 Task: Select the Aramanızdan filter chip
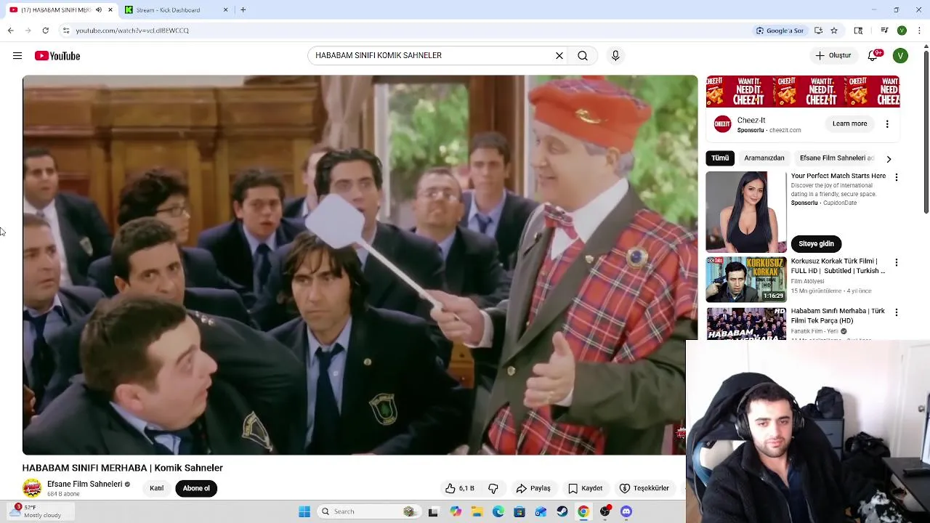764,158
